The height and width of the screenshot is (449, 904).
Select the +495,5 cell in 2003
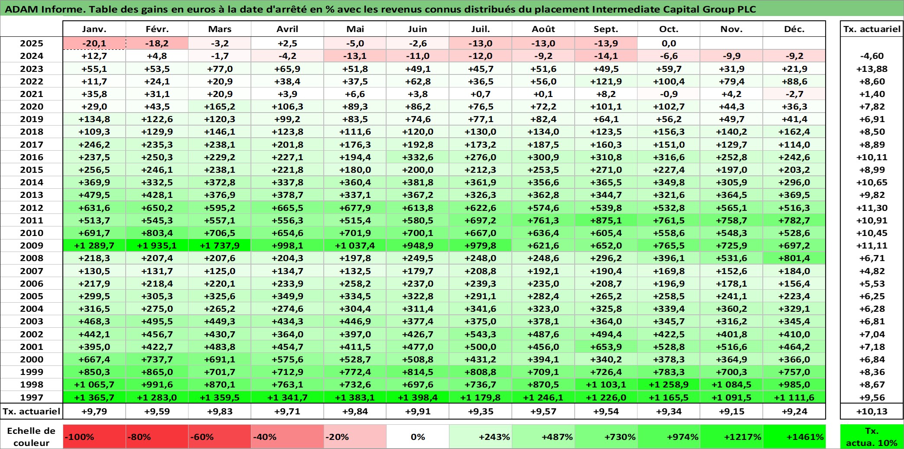(157, 321)
